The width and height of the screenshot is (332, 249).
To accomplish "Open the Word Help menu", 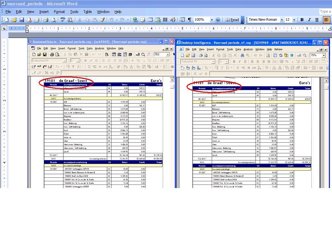I will tap(118, 12).
